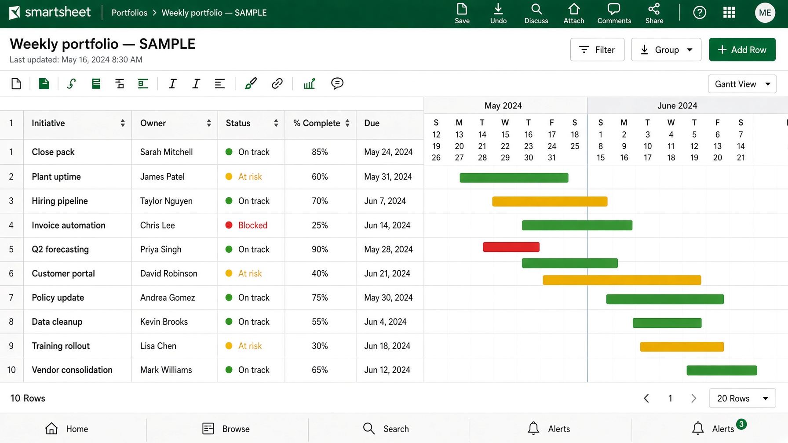Click the green status dot for Close pack

(229, 152)
